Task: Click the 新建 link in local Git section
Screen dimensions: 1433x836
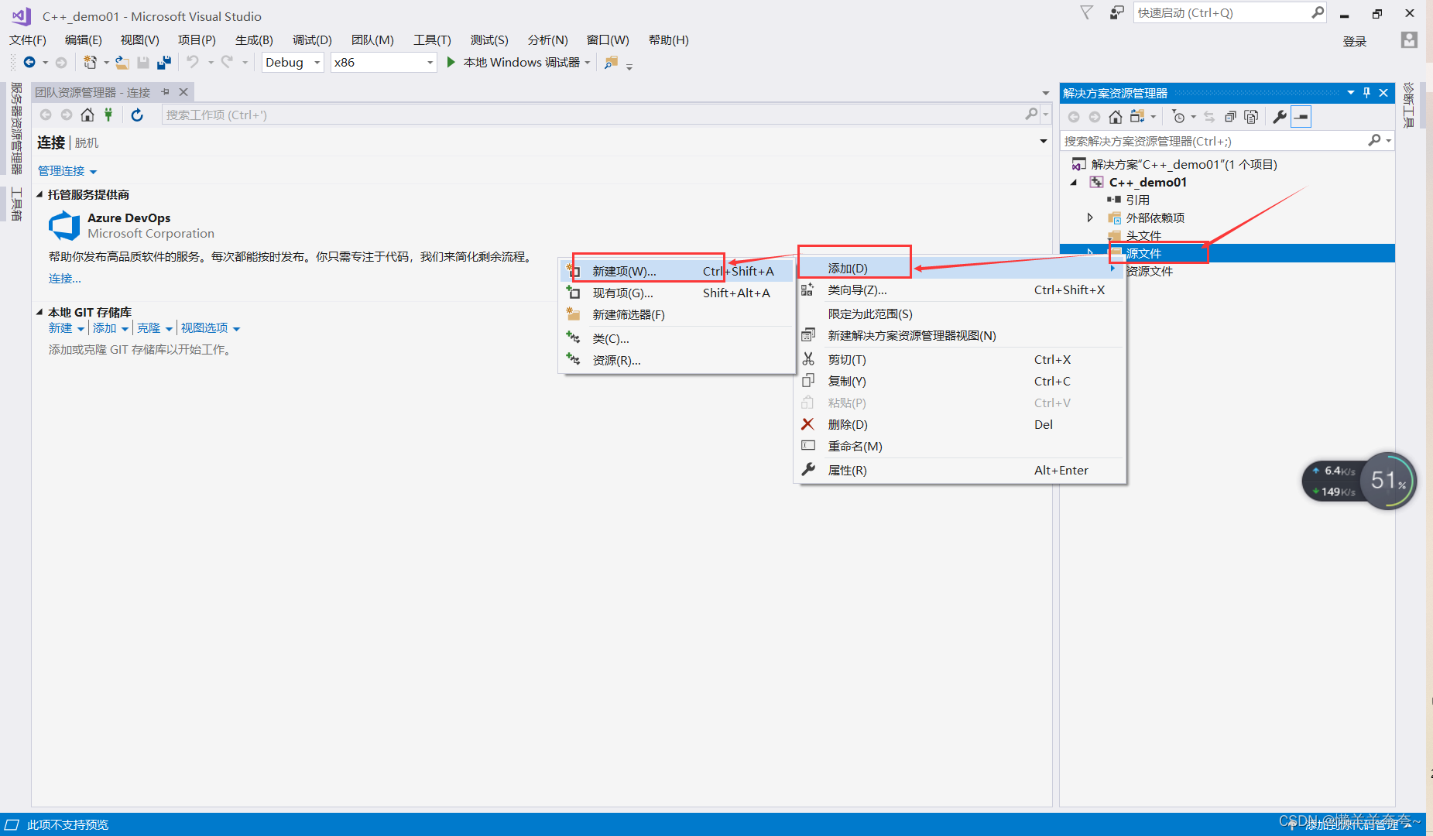Action: click(x=60, y=328)
